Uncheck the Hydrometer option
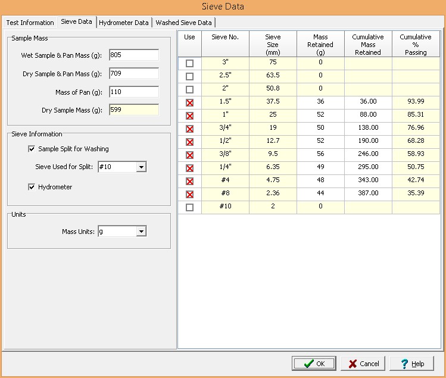 32,187
